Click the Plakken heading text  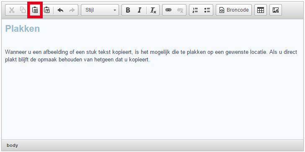[x=23, y=29]
